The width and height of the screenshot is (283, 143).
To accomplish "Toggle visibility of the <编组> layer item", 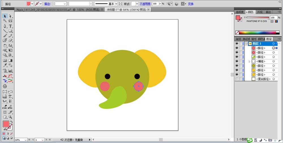I will (x=237, y=61).
